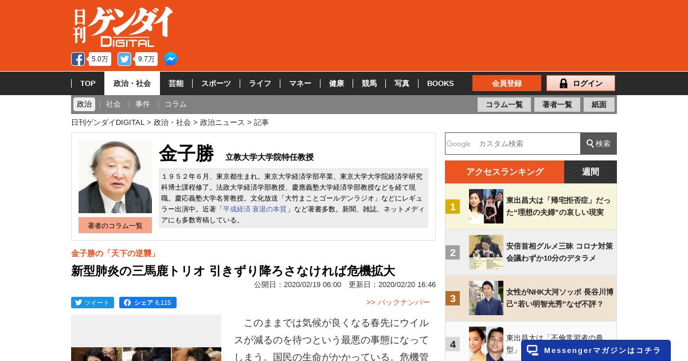Open 著者のコラム一覧 button
The height and width of the screenshot is (361, 688).
pyautogui.click(x=115, y=225)
